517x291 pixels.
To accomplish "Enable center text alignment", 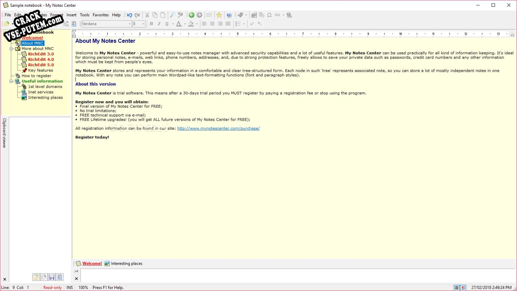I will (x=212, y=24).
